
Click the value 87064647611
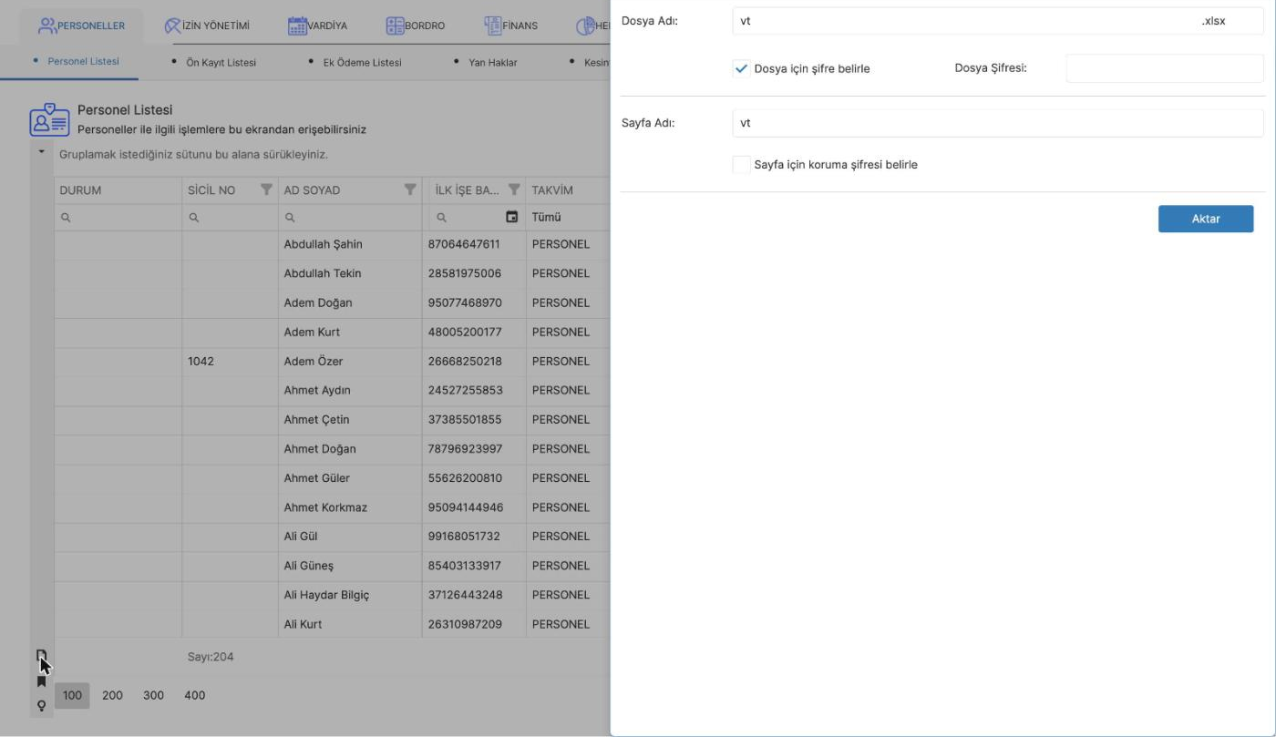pyautogui.click(x=464, y=244)
